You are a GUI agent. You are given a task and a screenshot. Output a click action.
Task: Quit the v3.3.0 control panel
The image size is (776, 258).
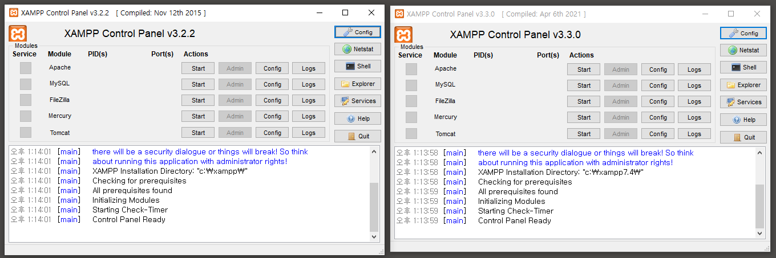click(x=743, y=137)
